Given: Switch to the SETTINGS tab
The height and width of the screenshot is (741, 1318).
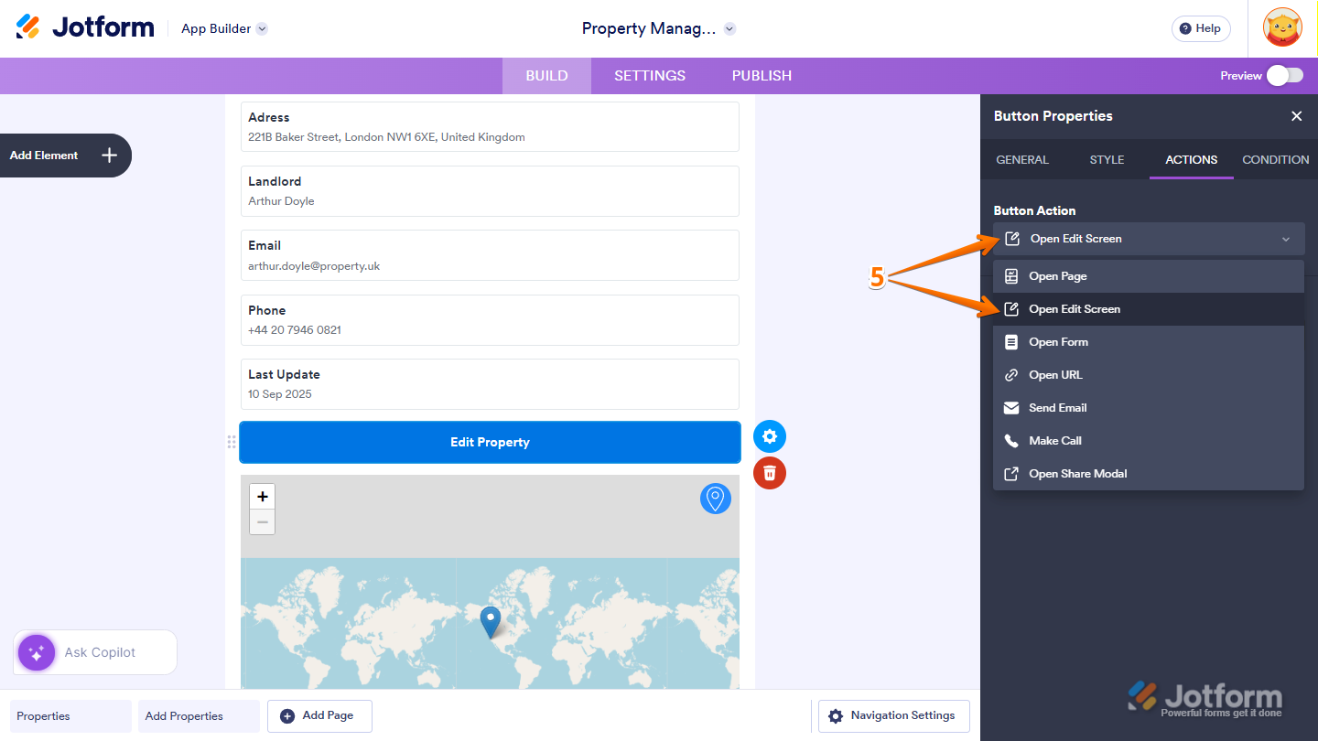Looking at the screenshot, I should click(650, 76).
